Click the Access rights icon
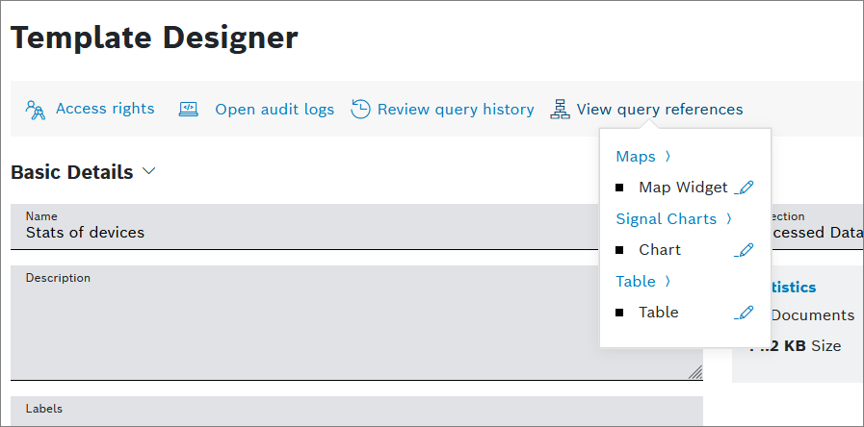 click(36, 109)
